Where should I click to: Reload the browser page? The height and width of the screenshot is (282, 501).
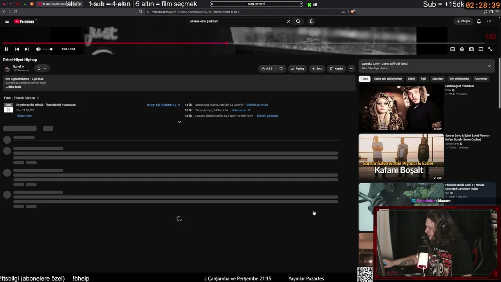point(16,12)
